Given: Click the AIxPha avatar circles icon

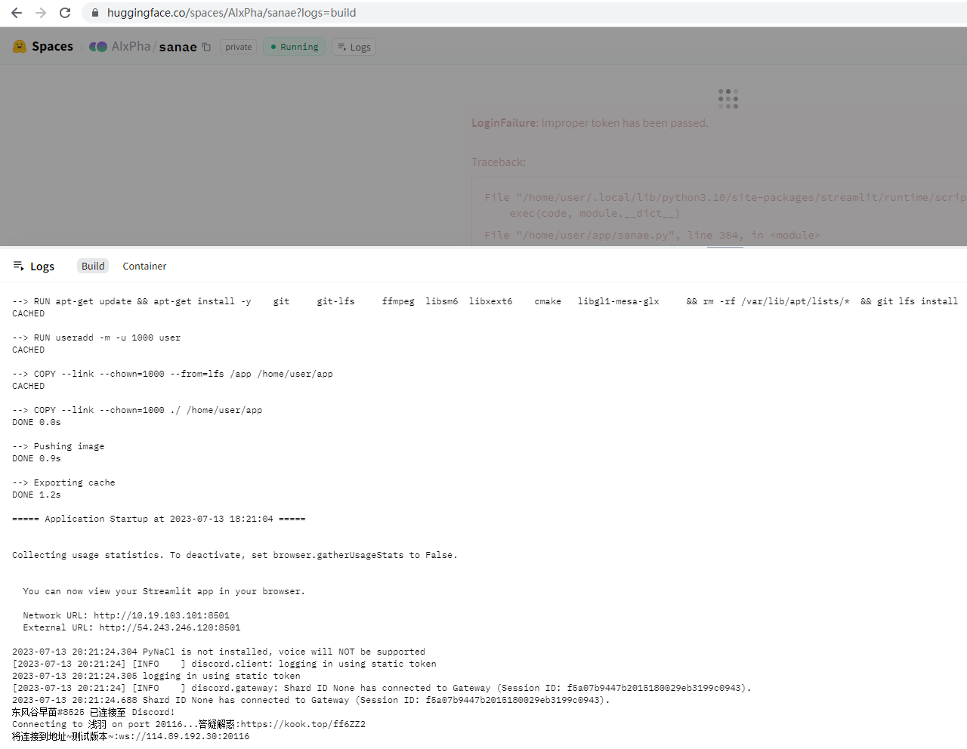Looking at the screenshot, I should [x=99, y=46].
